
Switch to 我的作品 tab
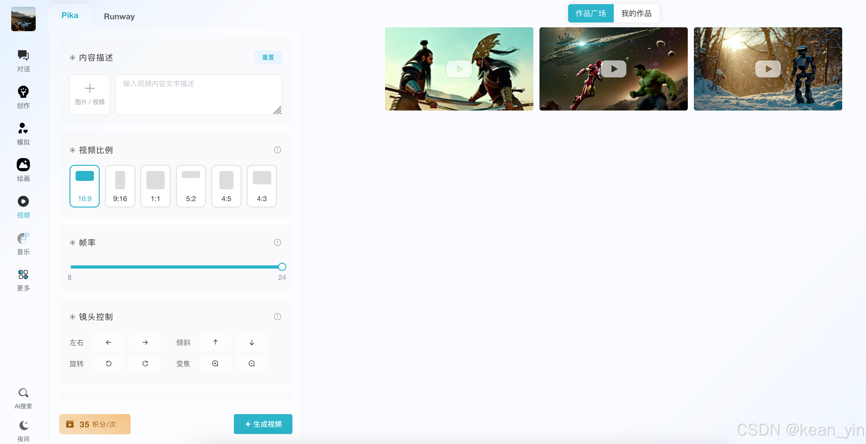tap(636, 13)
